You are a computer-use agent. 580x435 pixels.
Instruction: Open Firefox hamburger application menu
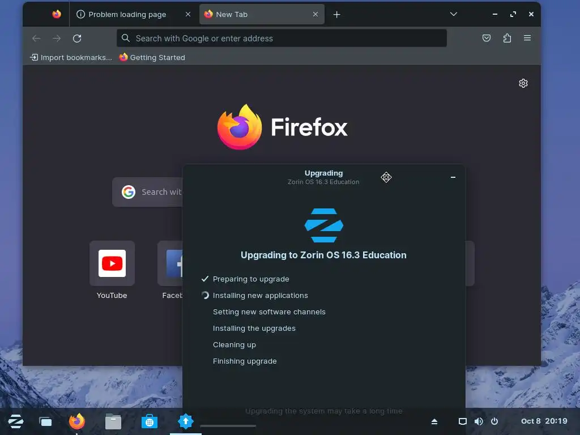click(x=527, y=38)
